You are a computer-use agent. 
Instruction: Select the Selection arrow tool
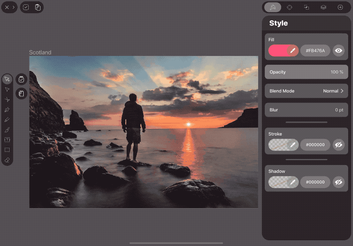point(7,79)
